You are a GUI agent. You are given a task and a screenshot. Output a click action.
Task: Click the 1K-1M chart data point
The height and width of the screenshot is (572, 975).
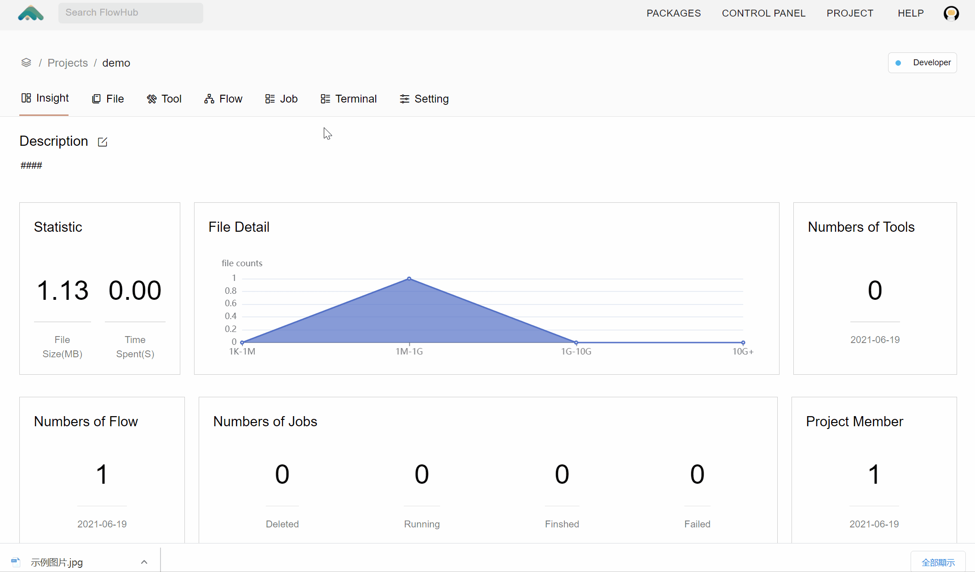[242, 342]
